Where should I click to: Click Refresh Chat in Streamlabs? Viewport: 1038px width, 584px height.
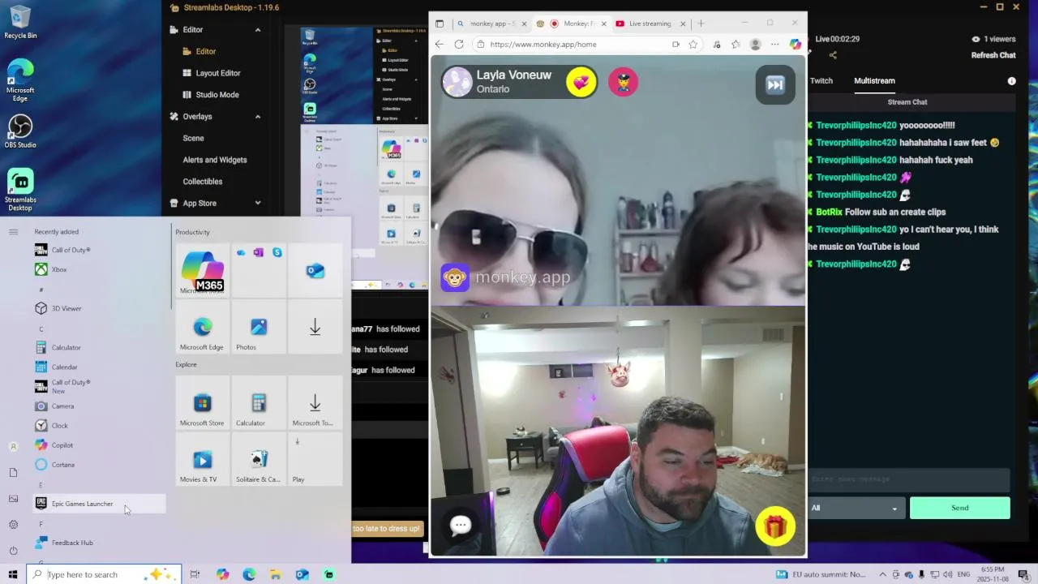[x=993, y=55]
